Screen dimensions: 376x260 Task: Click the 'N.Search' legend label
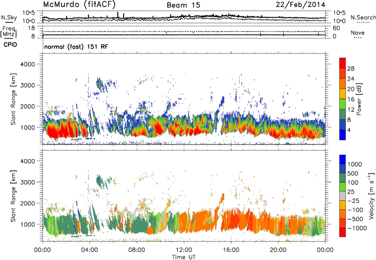pyautogui.click(x=363, y=17)
